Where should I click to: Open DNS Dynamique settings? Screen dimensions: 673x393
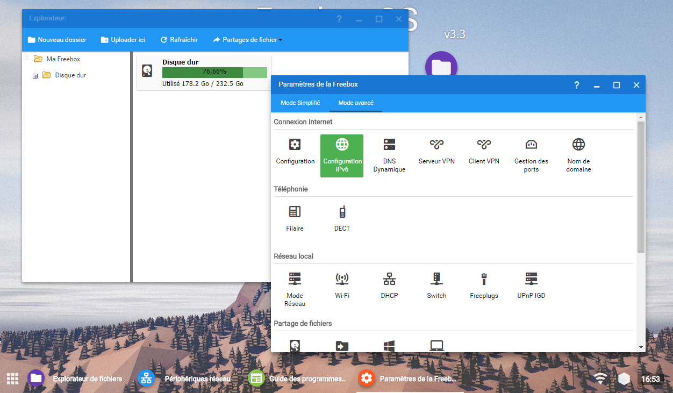coord(389,155)
